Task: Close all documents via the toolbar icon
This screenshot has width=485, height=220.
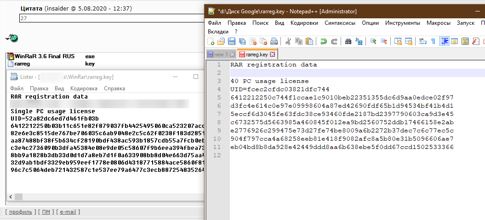Action: (x=263, y=41)
